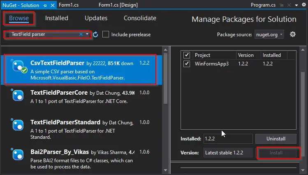
Task: Switch to the Installed tab
Action: point(57,18)
